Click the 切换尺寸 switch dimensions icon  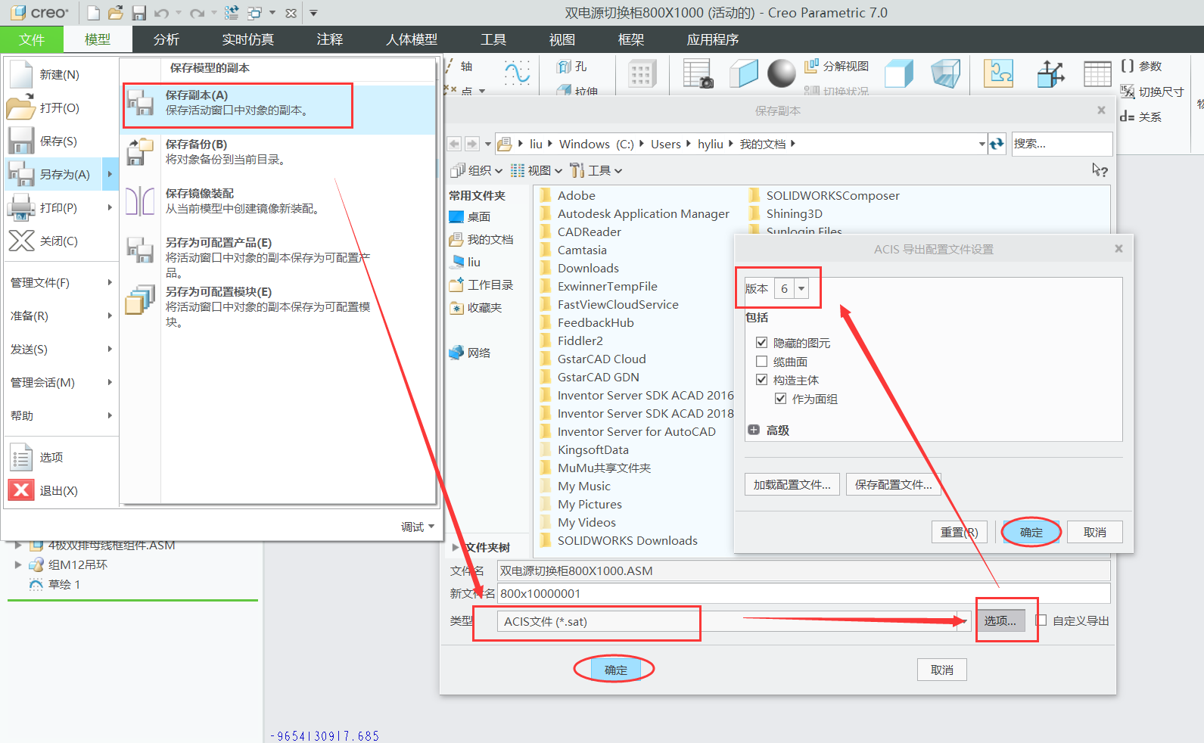1128,92
